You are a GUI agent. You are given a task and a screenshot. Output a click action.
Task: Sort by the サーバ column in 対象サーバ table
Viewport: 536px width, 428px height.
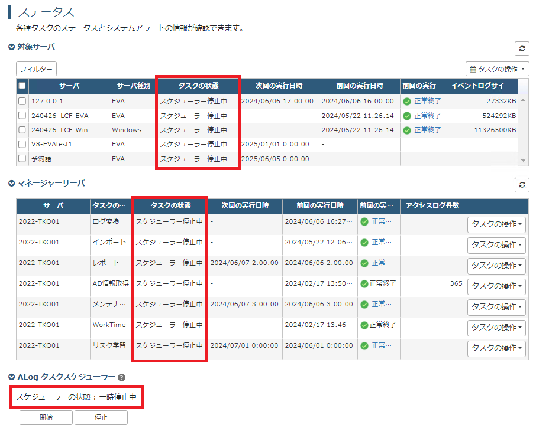[69, 86]
